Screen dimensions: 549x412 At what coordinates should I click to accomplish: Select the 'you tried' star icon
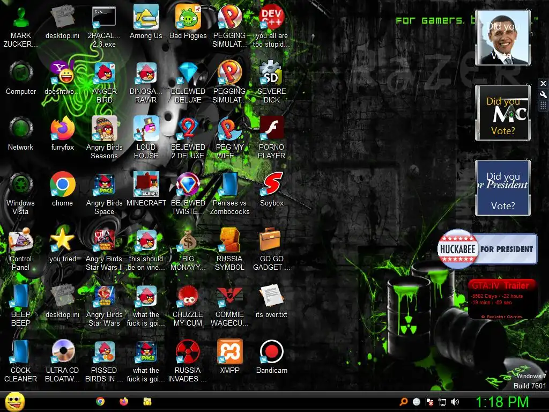62,245
